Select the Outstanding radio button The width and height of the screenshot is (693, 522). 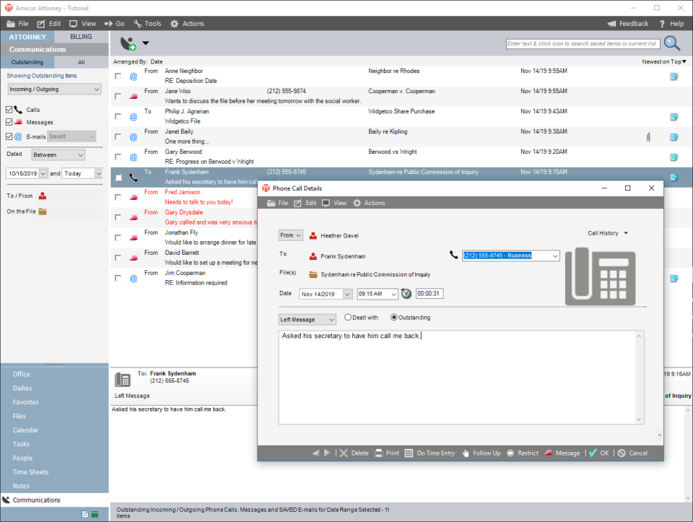tap(394, 318)
